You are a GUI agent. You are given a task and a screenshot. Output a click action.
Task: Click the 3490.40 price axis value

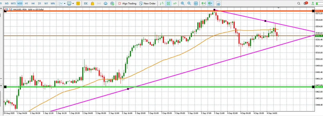[x=319, y=72]
